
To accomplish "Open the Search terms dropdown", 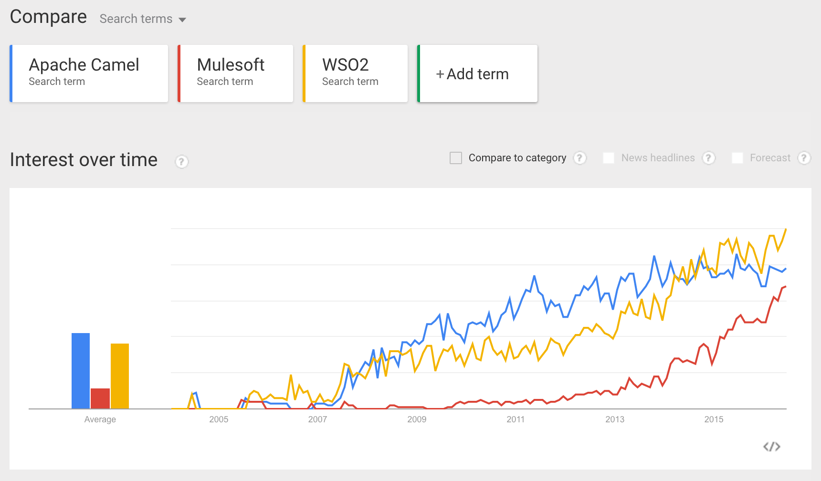I will point(136,19).
